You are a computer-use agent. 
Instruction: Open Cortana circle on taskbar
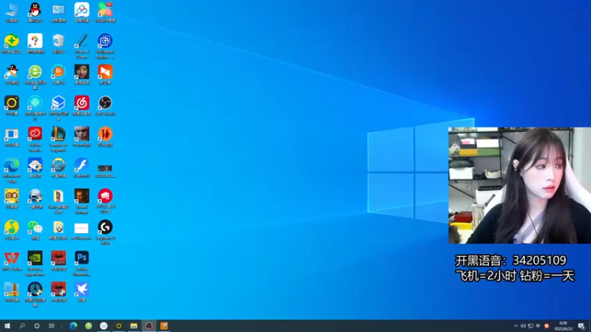[36, 325]
